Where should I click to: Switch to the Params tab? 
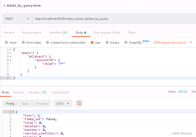coord(9,33)
